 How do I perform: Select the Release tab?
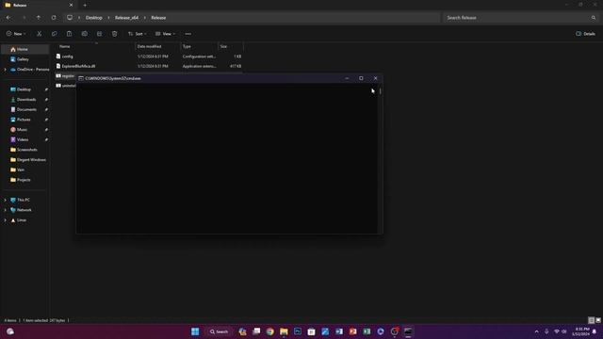(38, 6)
